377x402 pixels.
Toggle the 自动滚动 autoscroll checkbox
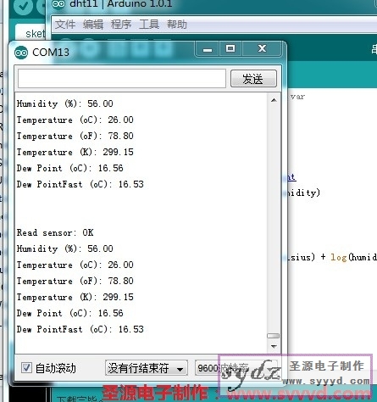click(x=26, y=368)
